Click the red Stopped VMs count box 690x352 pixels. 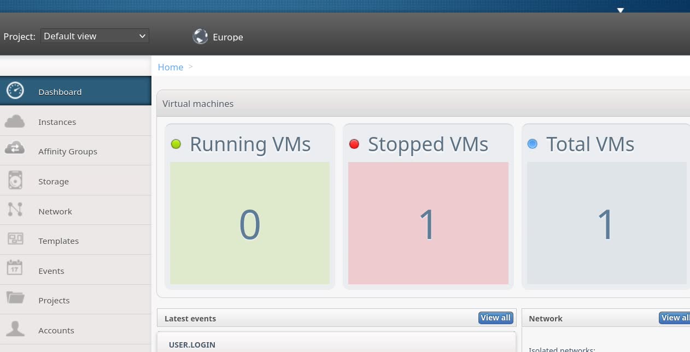(x=428, y=223)
